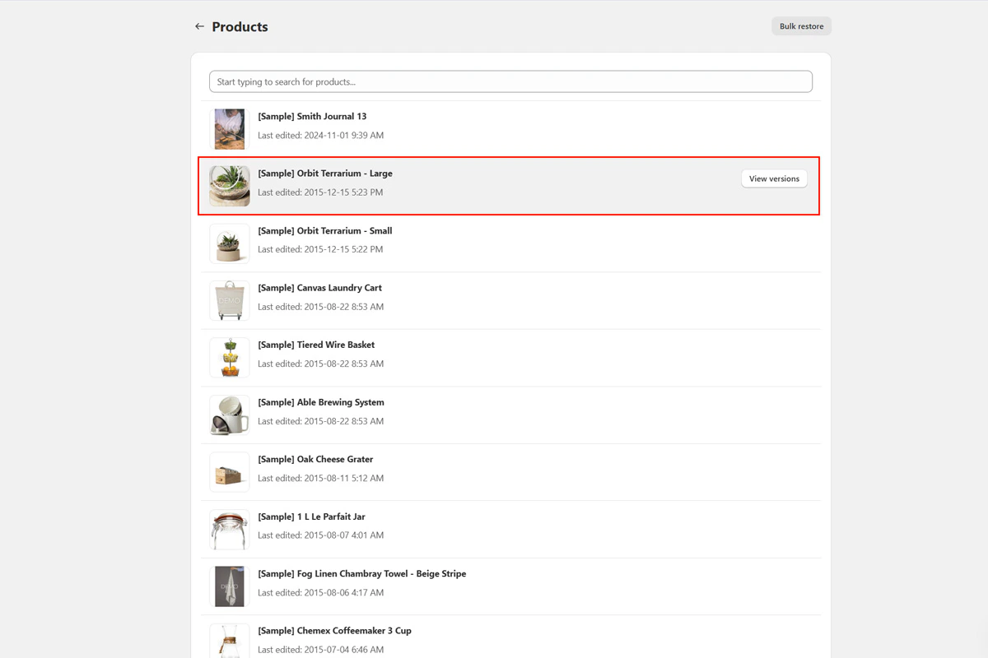Image resolution: width=988 pixels, height=658 pixels.
Task: Click the Chemex Coffeemaker 3 Cup thumbnail
Action: [x=229, y=641]
